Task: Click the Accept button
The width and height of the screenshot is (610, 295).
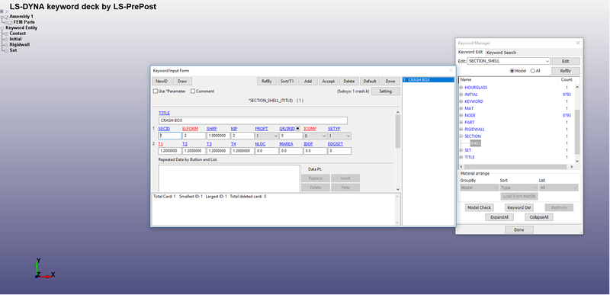Action: (x=329, y=82)
